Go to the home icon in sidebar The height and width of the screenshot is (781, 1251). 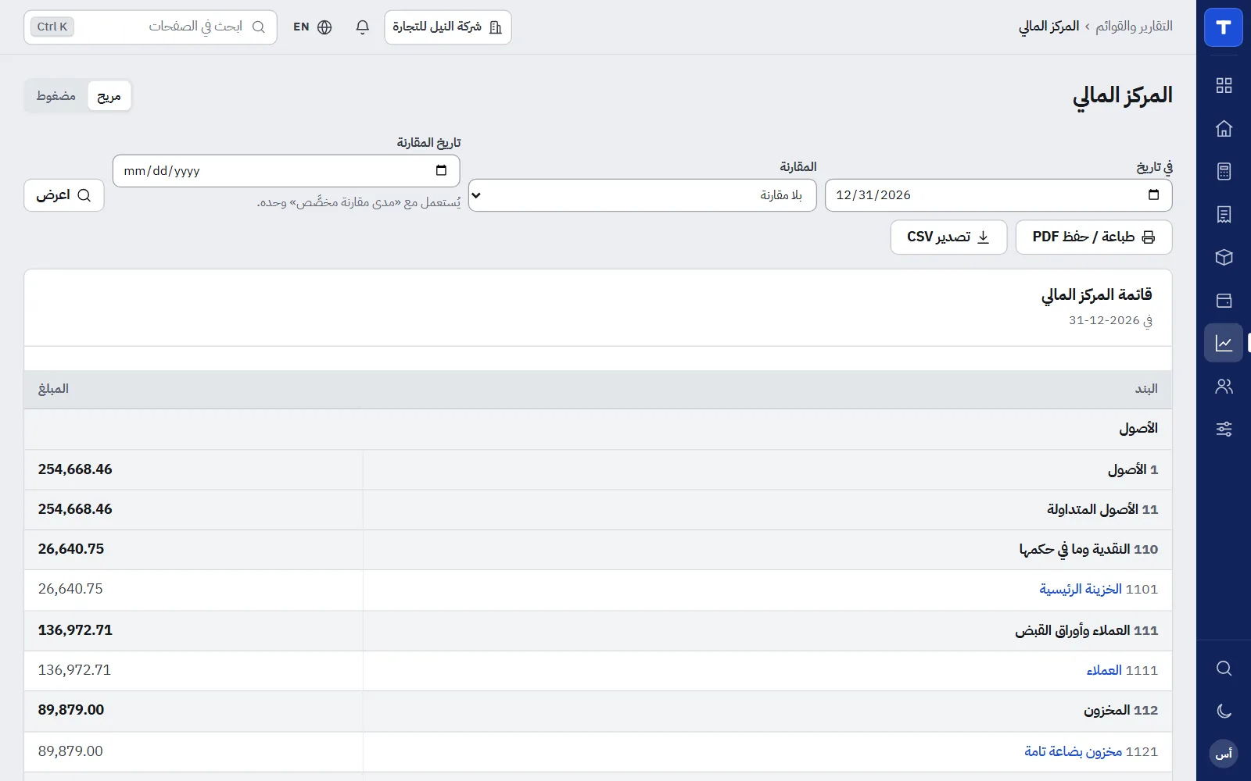point(1224,129)
